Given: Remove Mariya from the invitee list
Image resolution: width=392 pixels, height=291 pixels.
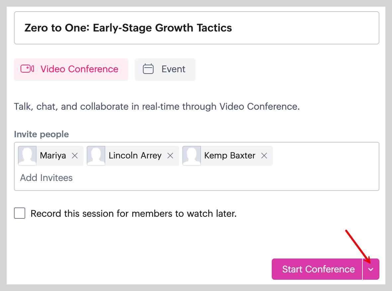Looking at the screenshot, I should pyautogui.click(x=75, y=155).
